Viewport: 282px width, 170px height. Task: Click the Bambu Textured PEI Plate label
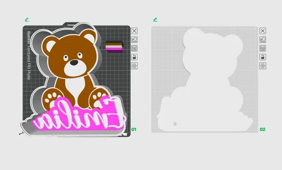[29, 56]
